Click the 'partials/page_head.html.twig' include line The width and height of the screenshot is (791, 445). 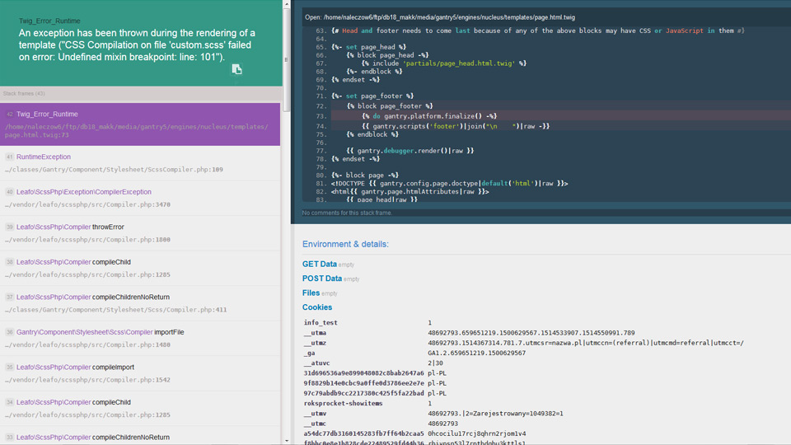[444, 63]
